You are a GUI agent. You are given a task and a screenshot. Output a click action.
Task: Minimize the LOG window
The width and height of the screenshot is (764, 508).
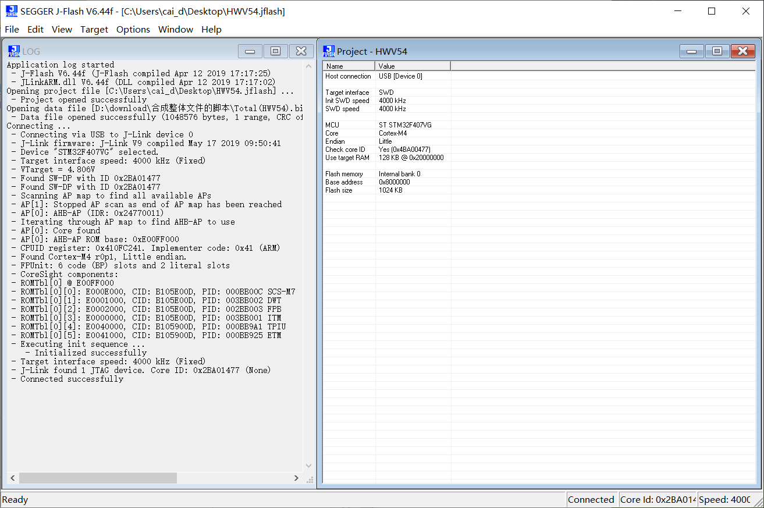point(250,51)
